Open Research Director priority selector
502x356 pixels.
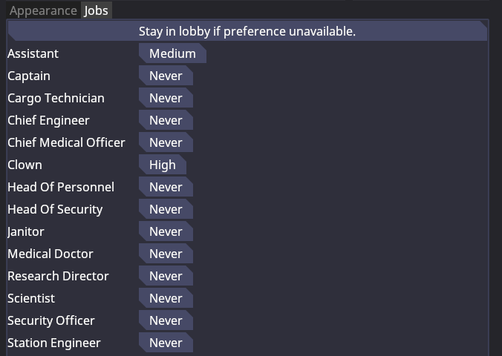(x=166, y=276)
